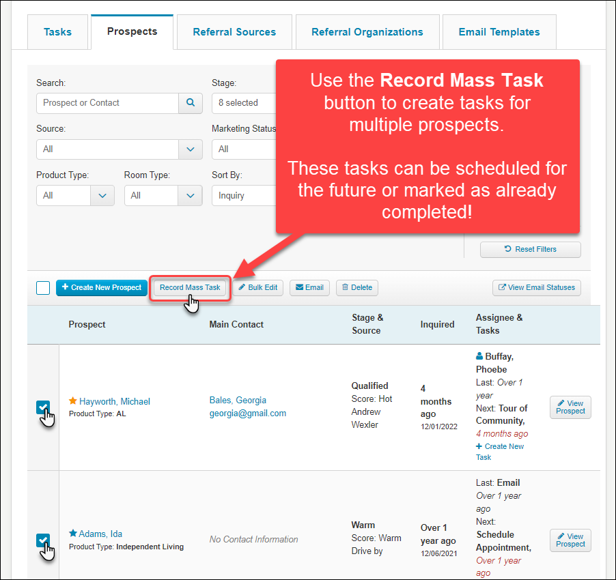
Task: Click 'Product Type: Independent Living' text
Action: click(x=126, y=547)
